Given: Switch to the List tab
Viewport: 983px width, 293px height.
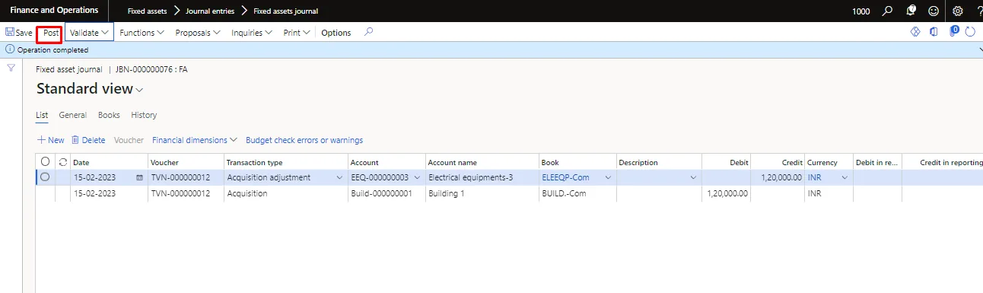Looking at the screenshot, I should click(x=42, y=115).
